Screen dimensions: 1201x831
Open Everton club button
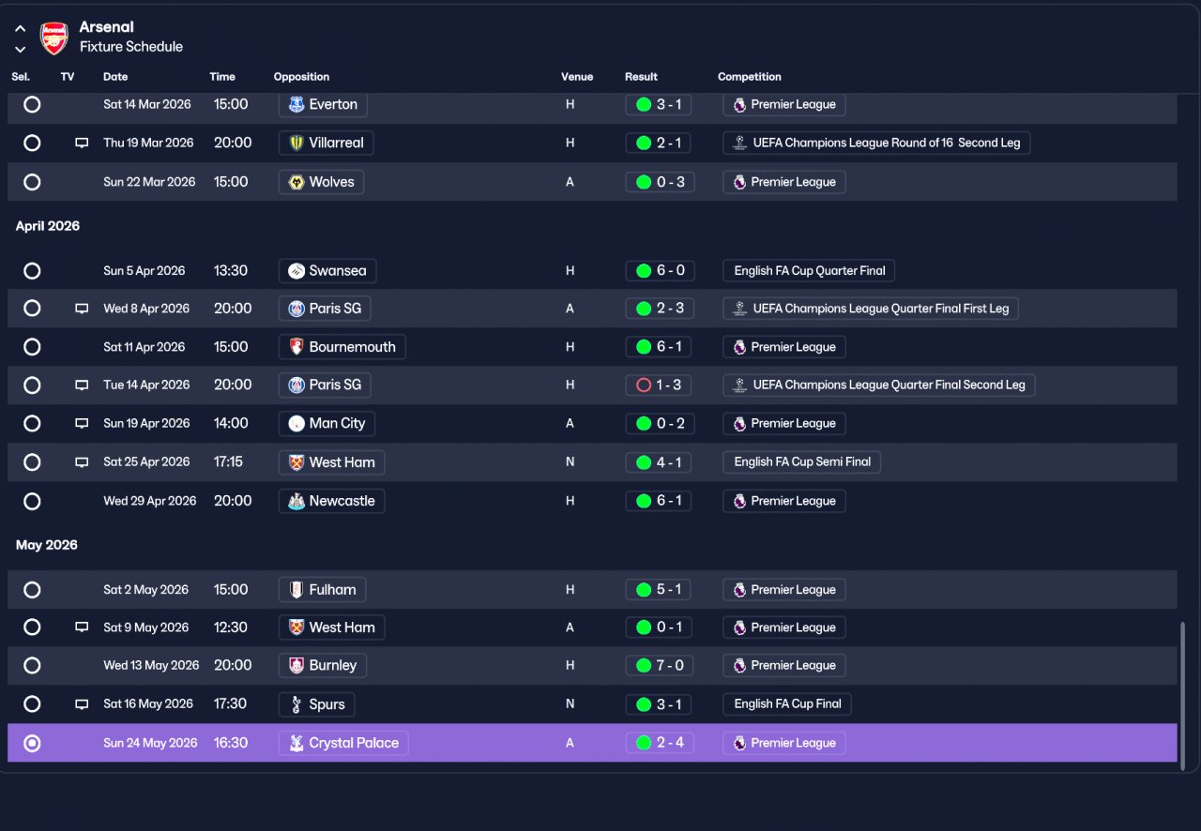click(x=323, y=104)
